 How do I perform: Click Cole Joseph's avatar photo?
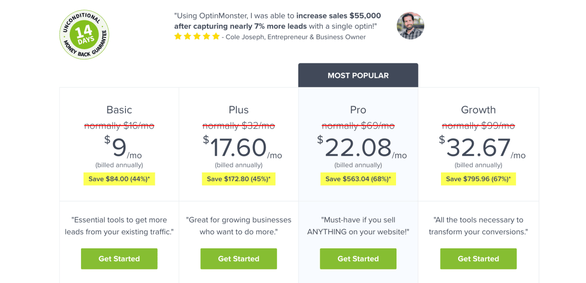coord(410,26)
